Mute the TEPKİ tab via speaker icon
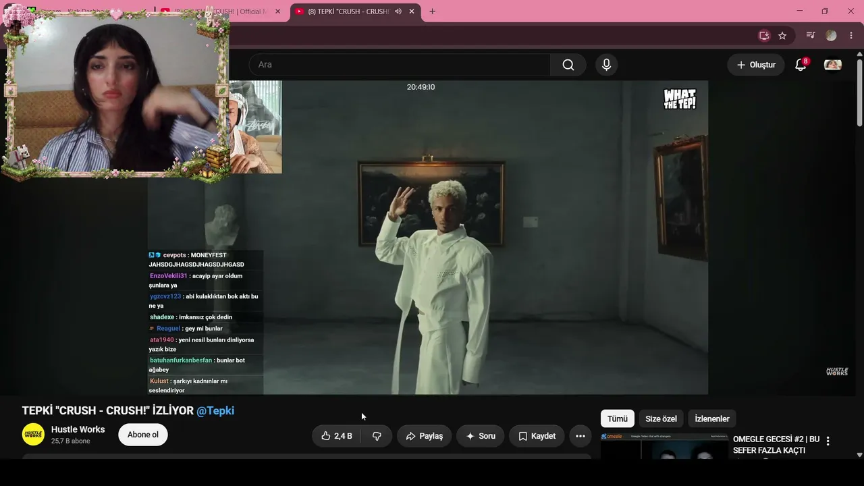This screenshot has width=864, height=486. click(398, 11)
